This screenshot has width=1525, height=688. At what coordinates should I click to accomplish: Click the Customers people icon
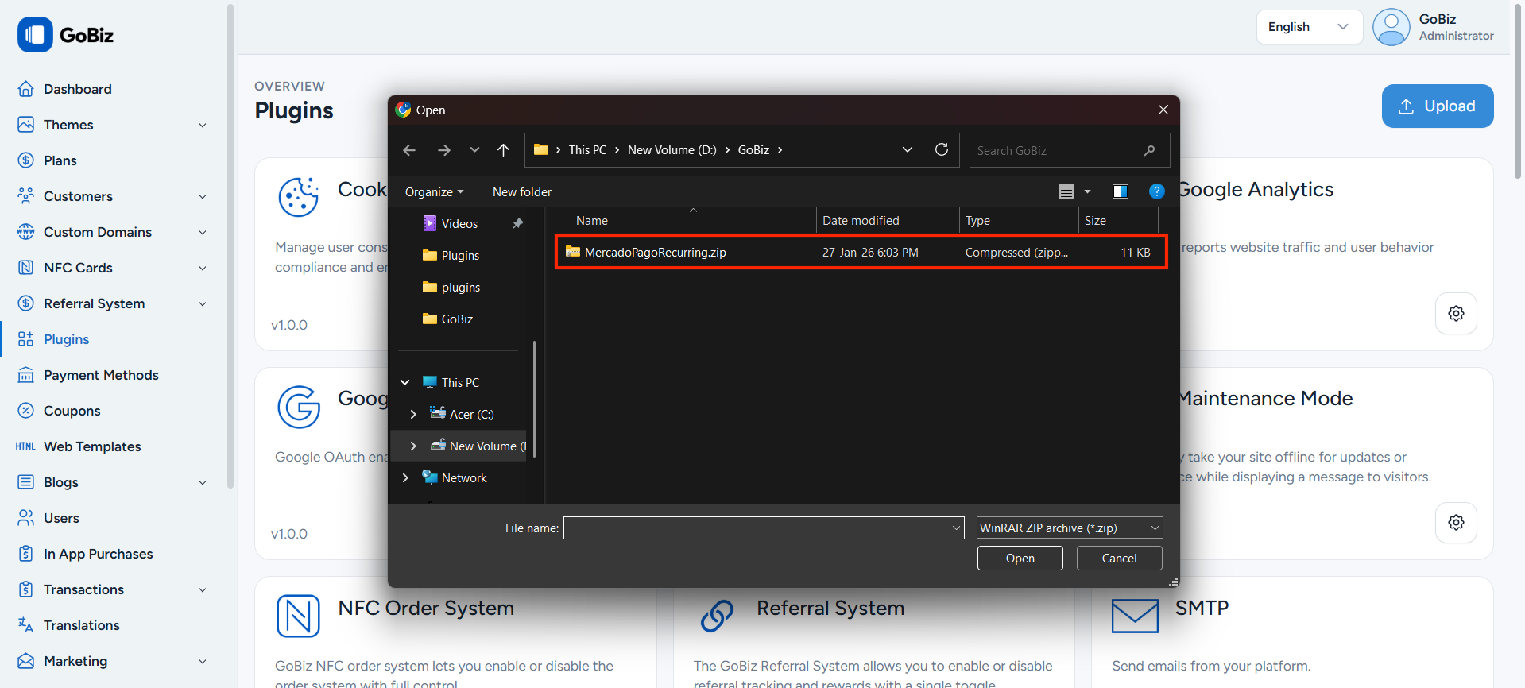point(26,196)
